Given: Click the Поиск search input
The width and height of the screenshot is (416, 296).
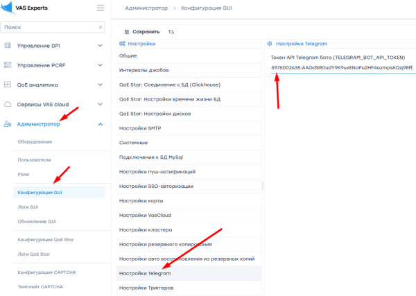Looking at the screenshot, I should (47, 28).
